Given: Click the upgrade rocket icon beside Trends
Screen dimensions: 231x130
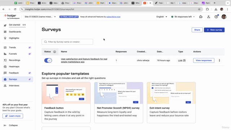Looking at the screenshot, I should [30, 47].
